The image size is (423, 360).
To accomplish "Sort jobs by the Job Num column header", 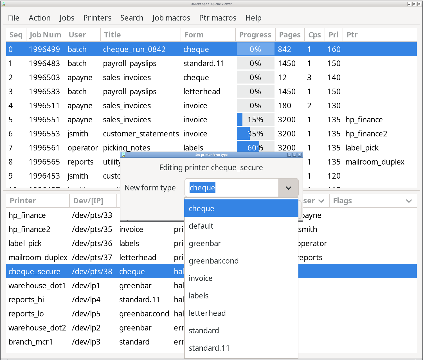I will [46, 35].
